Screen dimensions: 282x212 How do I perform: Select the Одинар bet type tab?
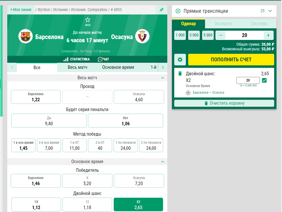point(188,24)
